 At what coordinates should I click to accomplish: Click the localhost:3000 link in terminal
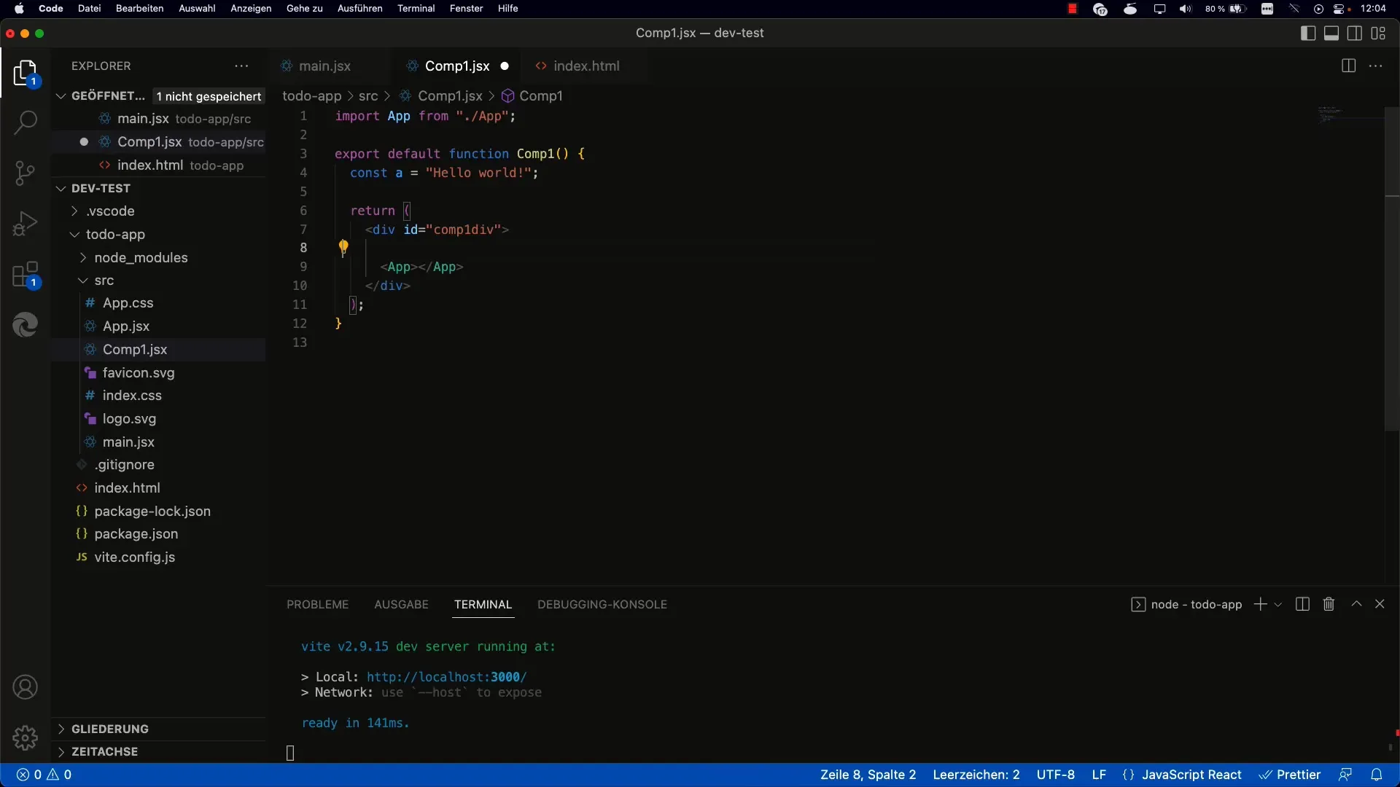[446, 677]
